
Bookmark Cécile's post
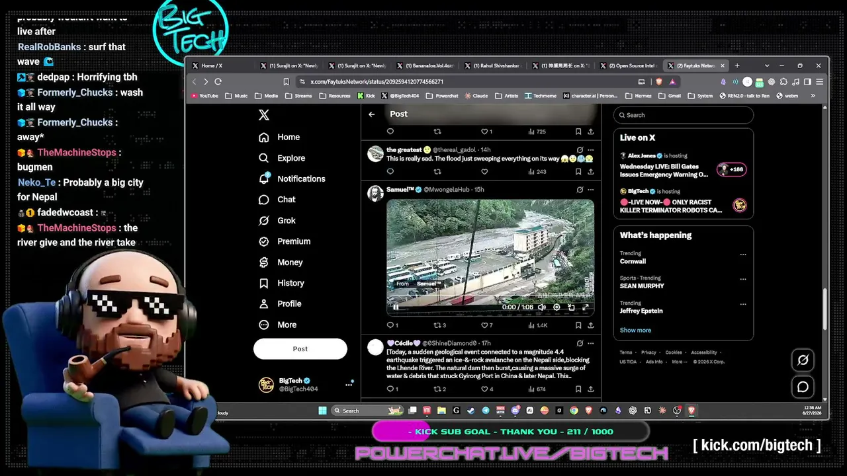(578, 389)
